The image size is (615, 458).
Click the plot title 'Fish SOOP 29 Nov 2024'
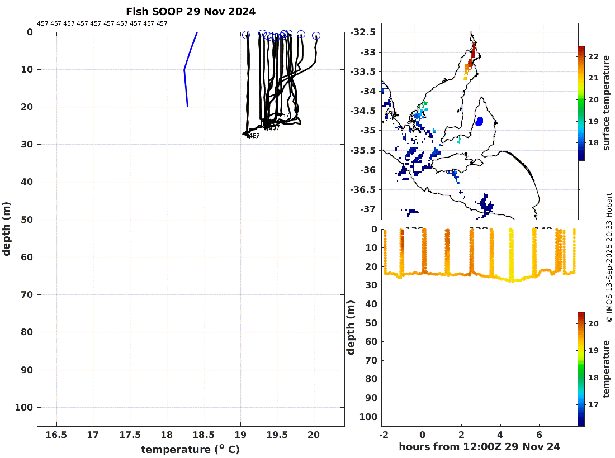tap(191, 12)
